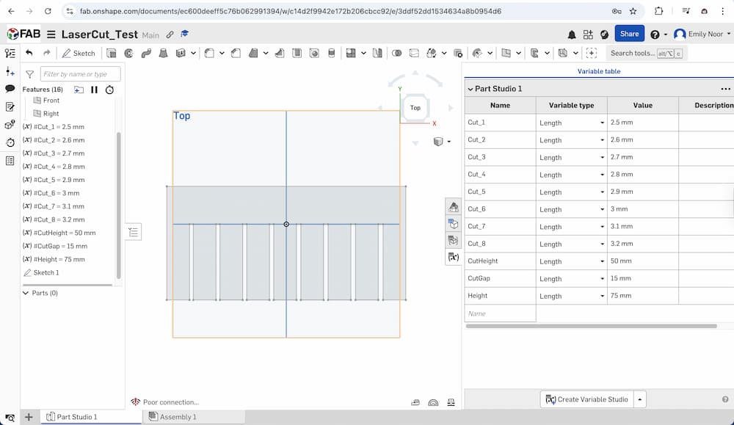Click the copy link icon beside Main
The width and height of the screenshot is (734, 425).
(x=170, y=34)
